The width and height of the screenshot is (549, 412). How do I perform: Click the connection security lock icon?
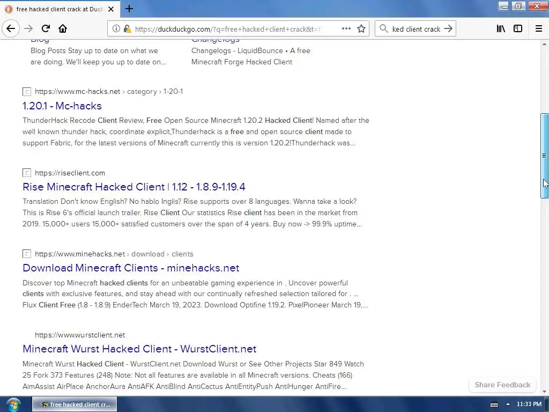127,29
